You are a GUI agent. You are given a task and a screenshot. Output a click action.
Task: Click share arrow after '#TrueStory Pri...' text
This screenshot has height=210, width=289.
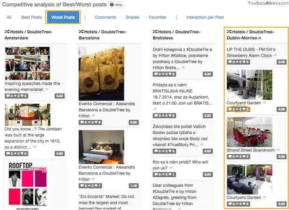(202, 145)
